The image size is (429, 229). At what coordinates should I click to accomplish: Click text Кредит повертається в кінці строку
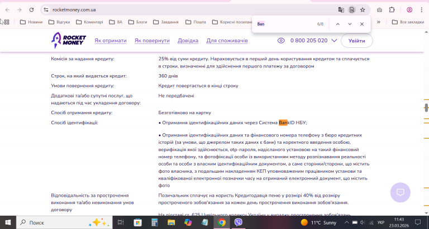[198, 86]
